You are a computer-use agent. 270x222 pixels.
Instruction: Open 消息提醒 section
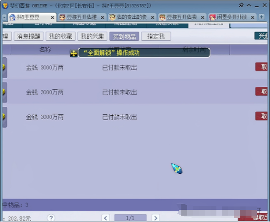(x=28, y=36)
